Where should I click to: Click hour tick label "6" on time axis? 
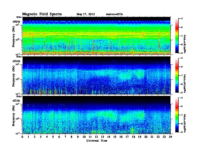click(59, 137)
